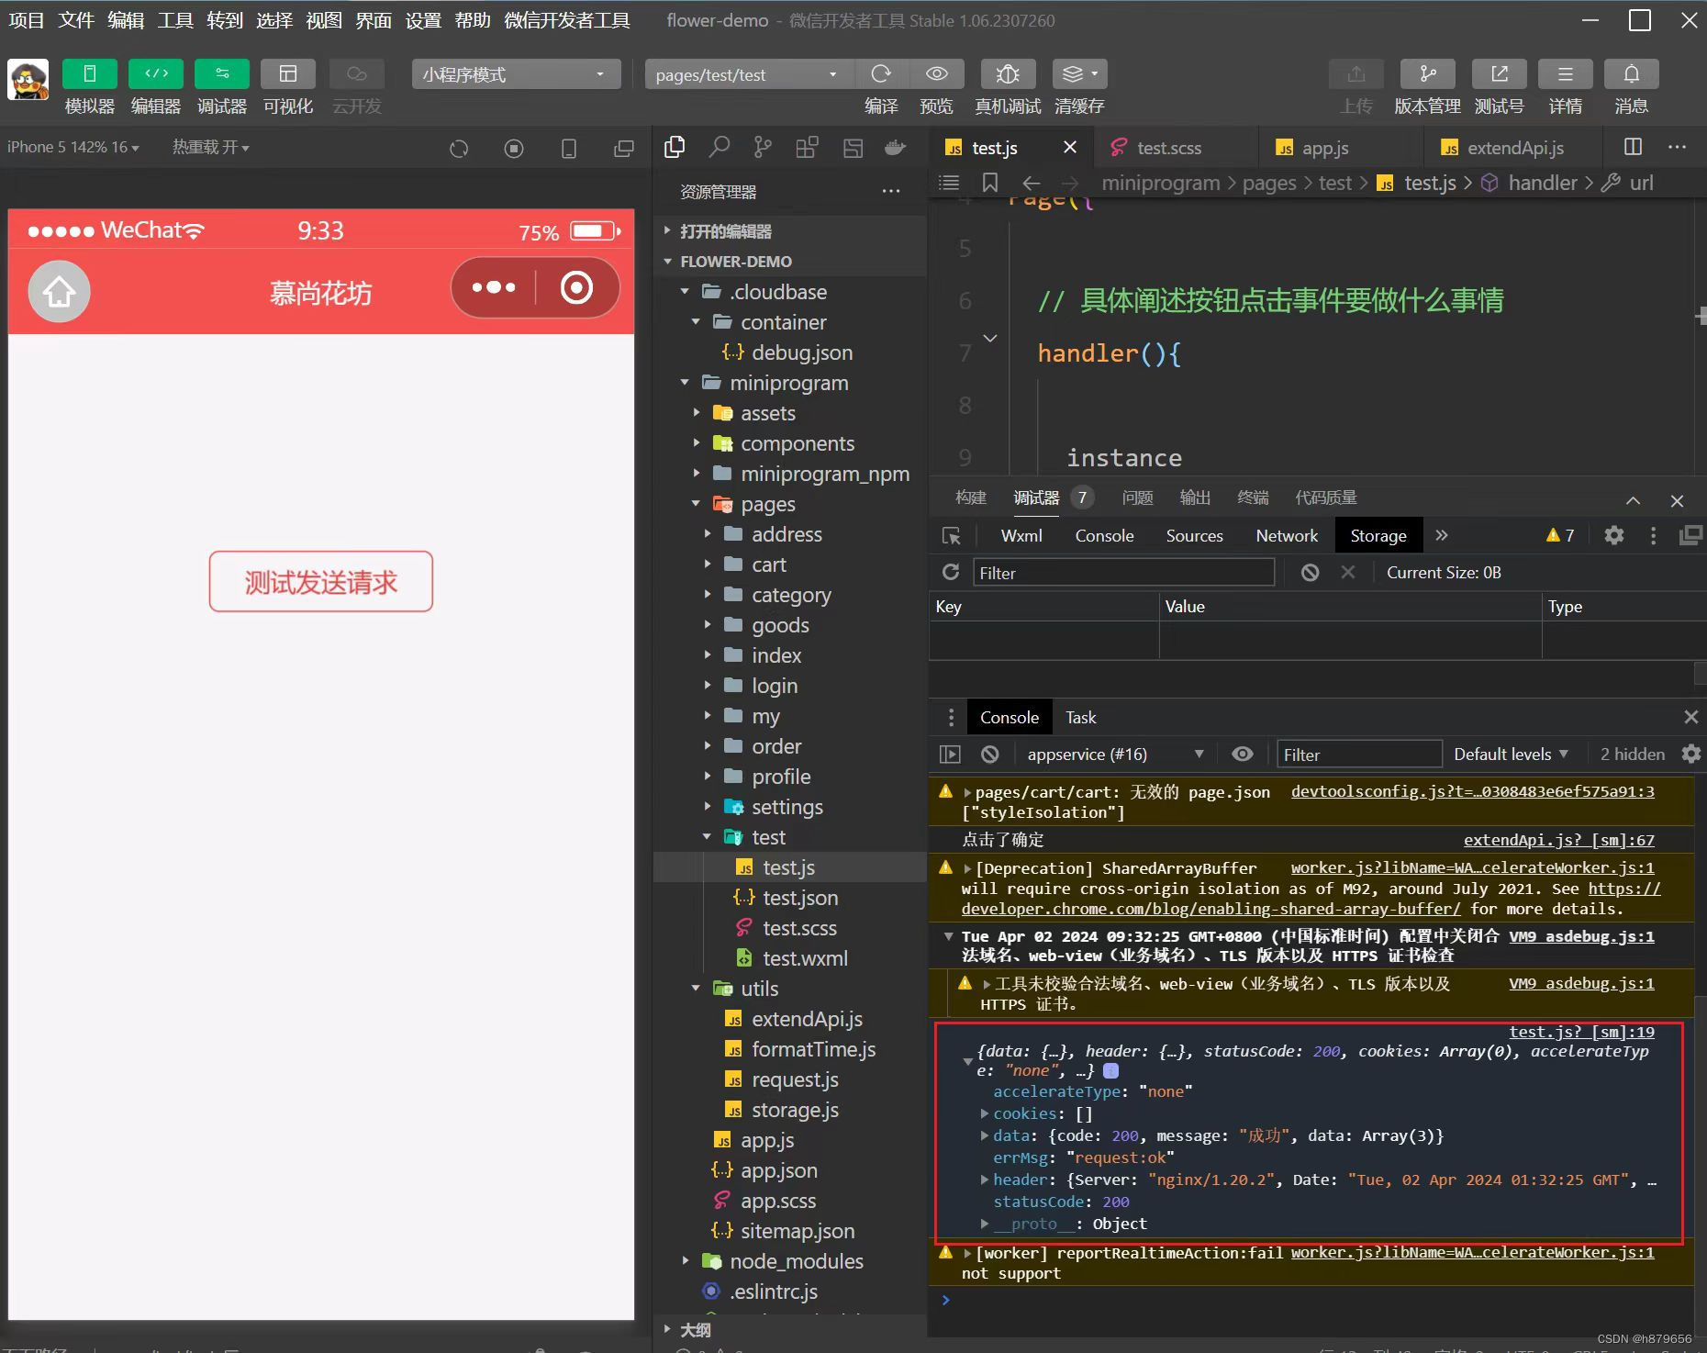Open the clear cache (清缓存) menu
This screenshot has height=1353, width=1707.
pyautogui.click(x=1080, y=74)
